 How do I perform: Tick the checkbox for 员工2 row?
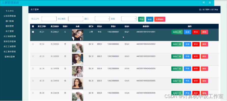tap(33, 44)
